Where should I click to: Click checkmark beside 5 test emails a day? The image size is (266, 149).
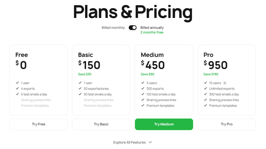pyautogui.click(x=17, y=94)
